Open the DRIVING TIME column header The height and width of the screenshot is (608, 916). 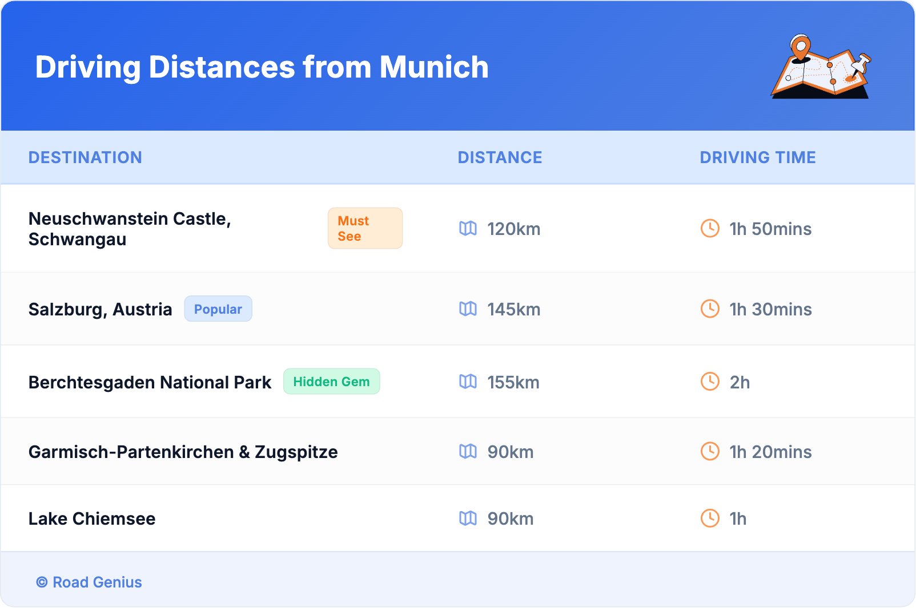pos(758,157)
